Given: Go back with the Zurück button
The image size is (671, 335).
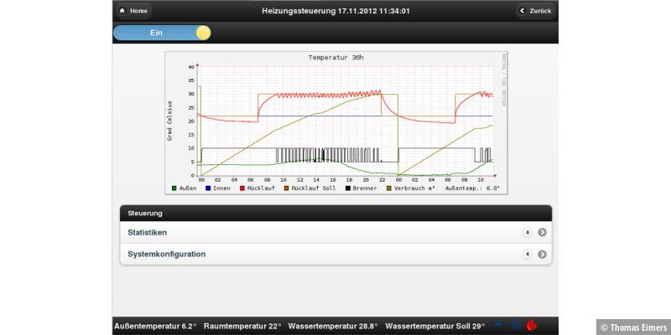Looking at the screenshot, I should pyautogui.click(x=535, y=11).
